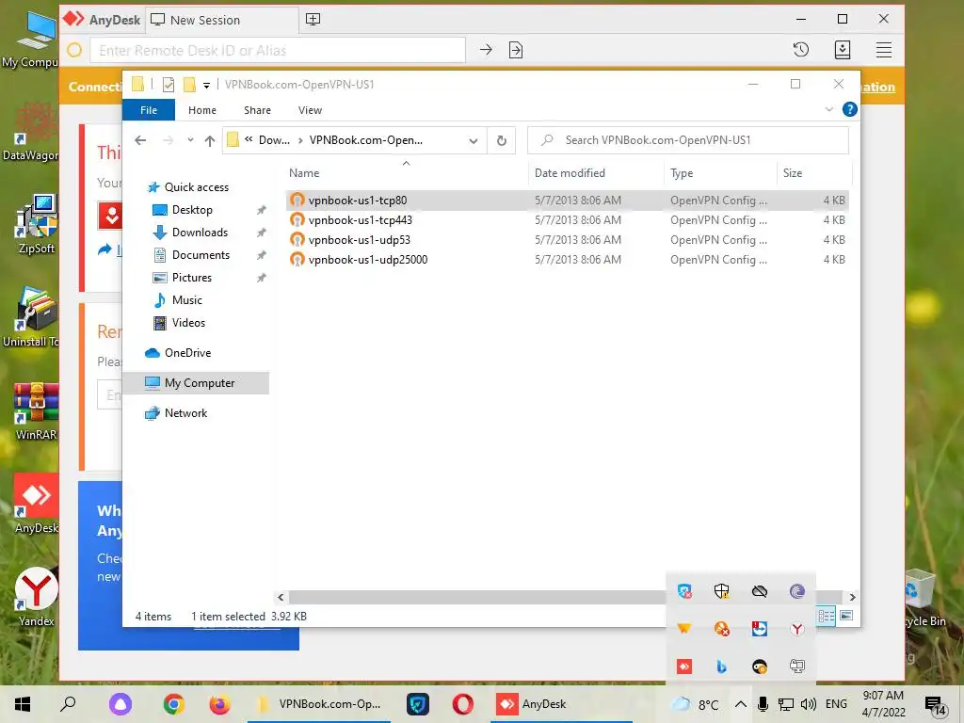Click the blue shield tray icon with the red X

pos(684,591)
